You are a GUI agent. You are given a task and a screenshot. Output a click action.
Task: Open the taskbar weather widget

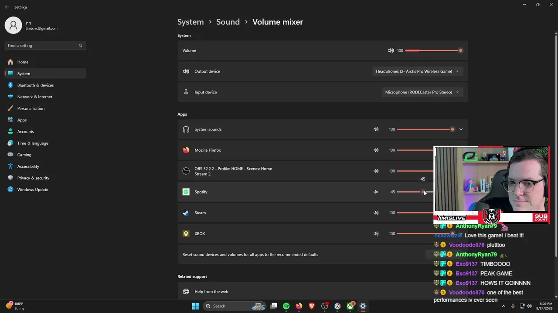click(16, 306)
